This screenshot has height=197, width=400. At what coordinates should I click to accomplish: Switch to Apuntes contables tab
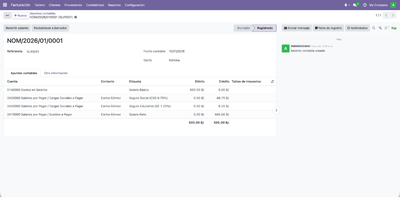click(x=24, y=73)
